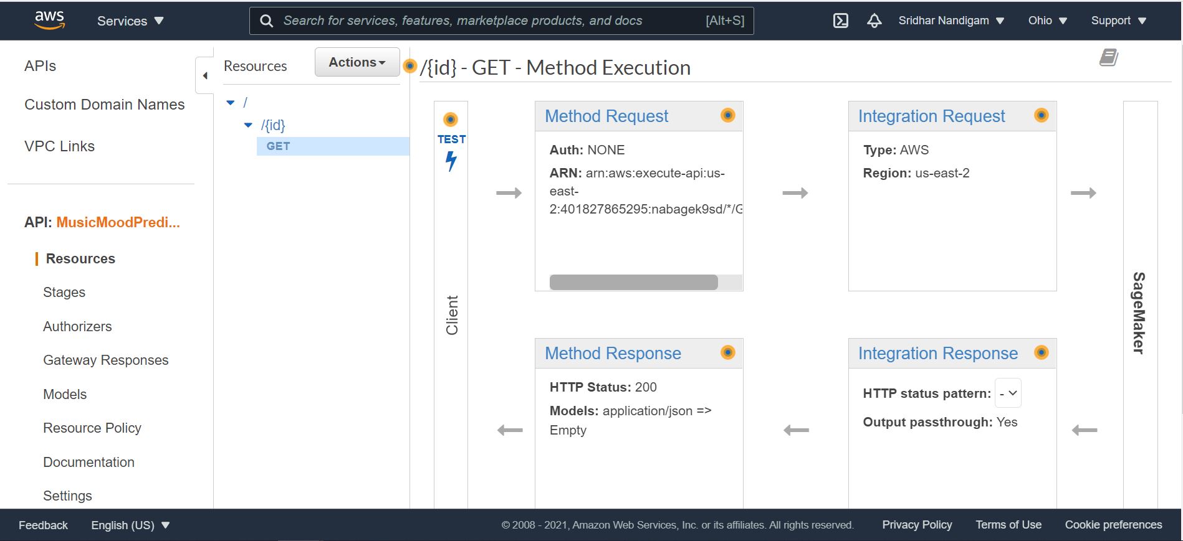Open the Services menu
The width and height of the screenshot is (1183, 541).
coord(130,21)
